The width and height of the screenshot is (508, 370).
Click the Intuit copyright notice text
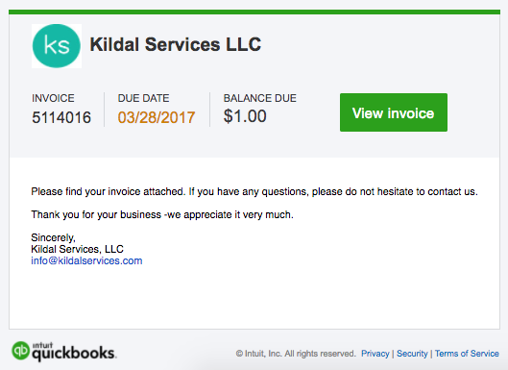click(296, 354)
